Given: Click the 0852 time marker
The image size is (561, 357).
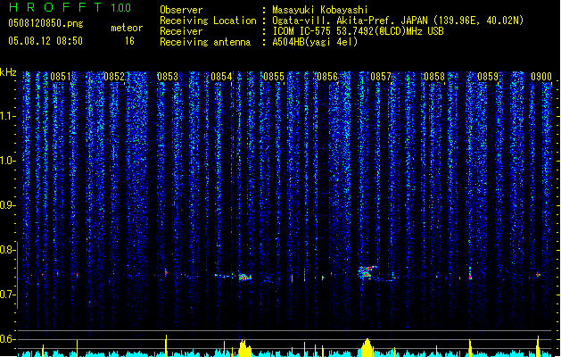Looking at the screenshot, I should pyautogui.click(x=114, y=77).
